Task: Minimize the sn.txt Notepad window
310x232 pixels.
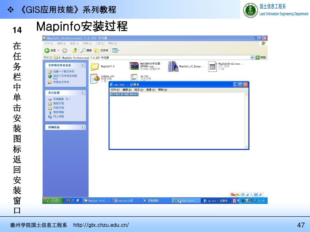Action: click(x=236, y=85)
